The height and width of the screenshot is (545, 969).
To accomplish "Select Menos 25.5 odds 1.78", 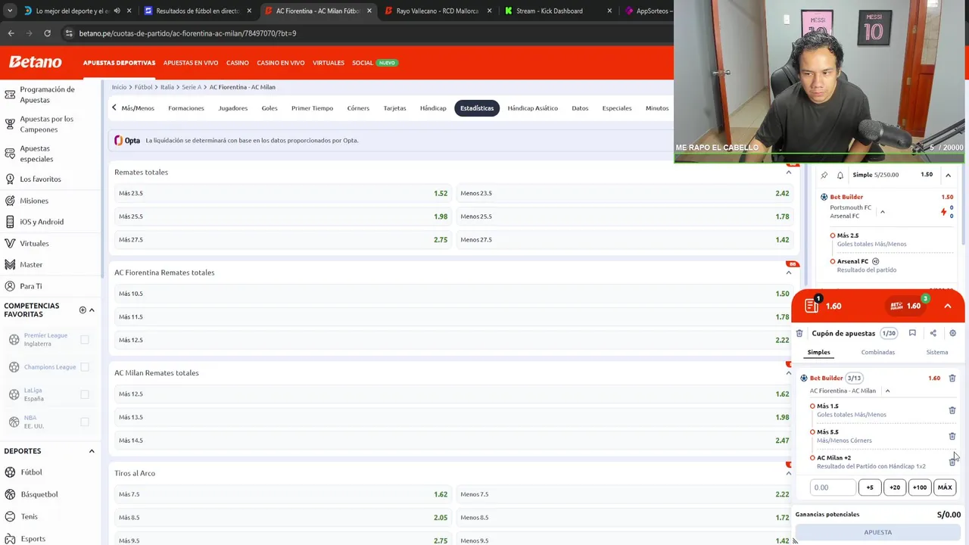I will [625, 216].
